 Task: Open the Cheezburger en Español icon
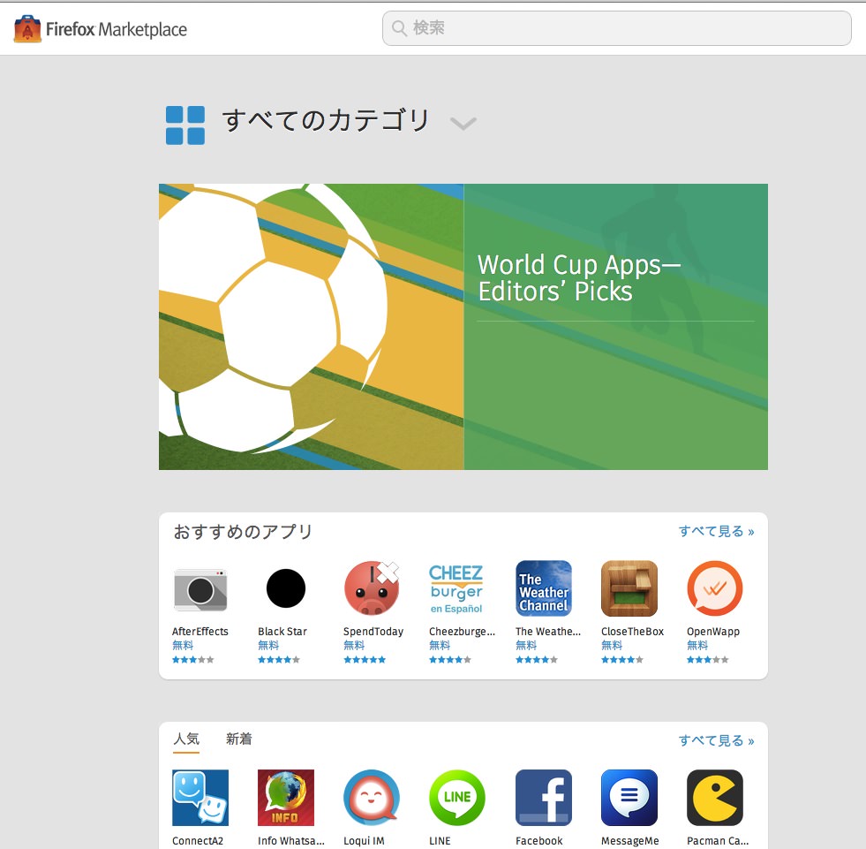(x=456, y=588)
